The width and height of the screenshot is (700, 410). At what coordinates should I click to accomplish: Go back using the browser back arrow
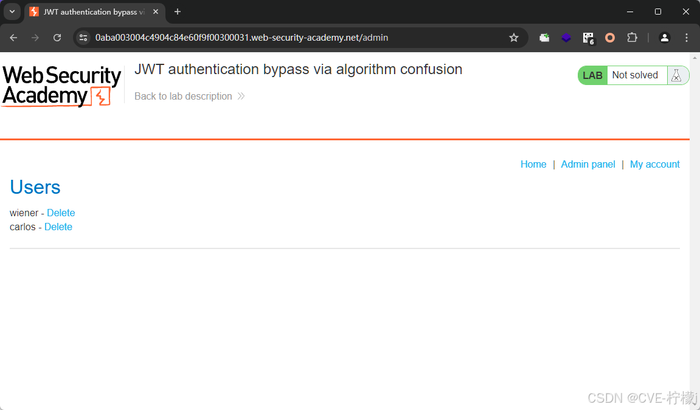[x=13, y=38]
